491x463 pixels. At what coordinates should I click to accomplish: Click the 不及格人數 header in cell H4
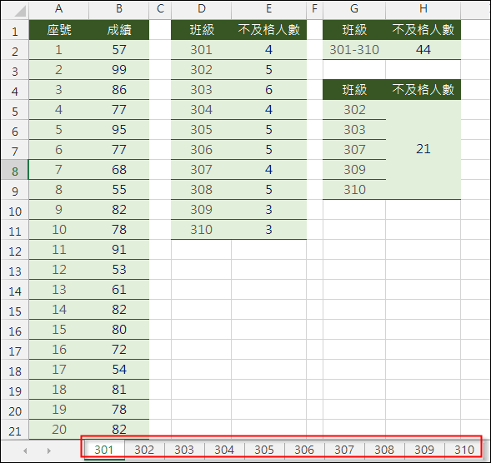coord(423,90)
